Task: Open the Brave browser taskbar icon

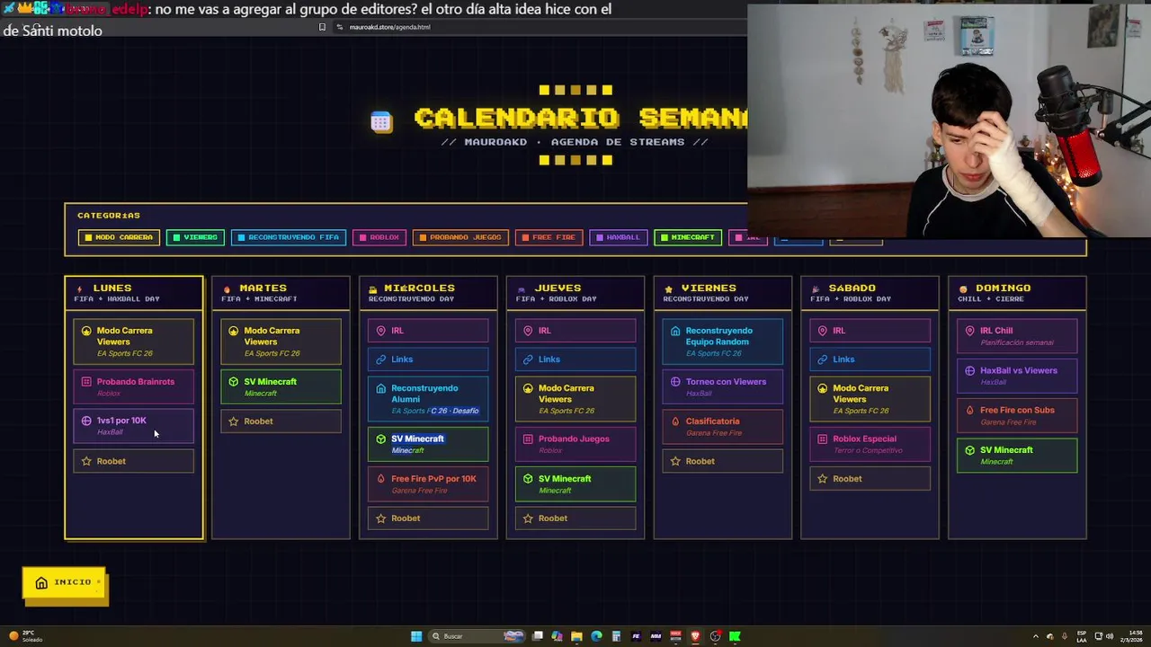Action: coord(695,636)
